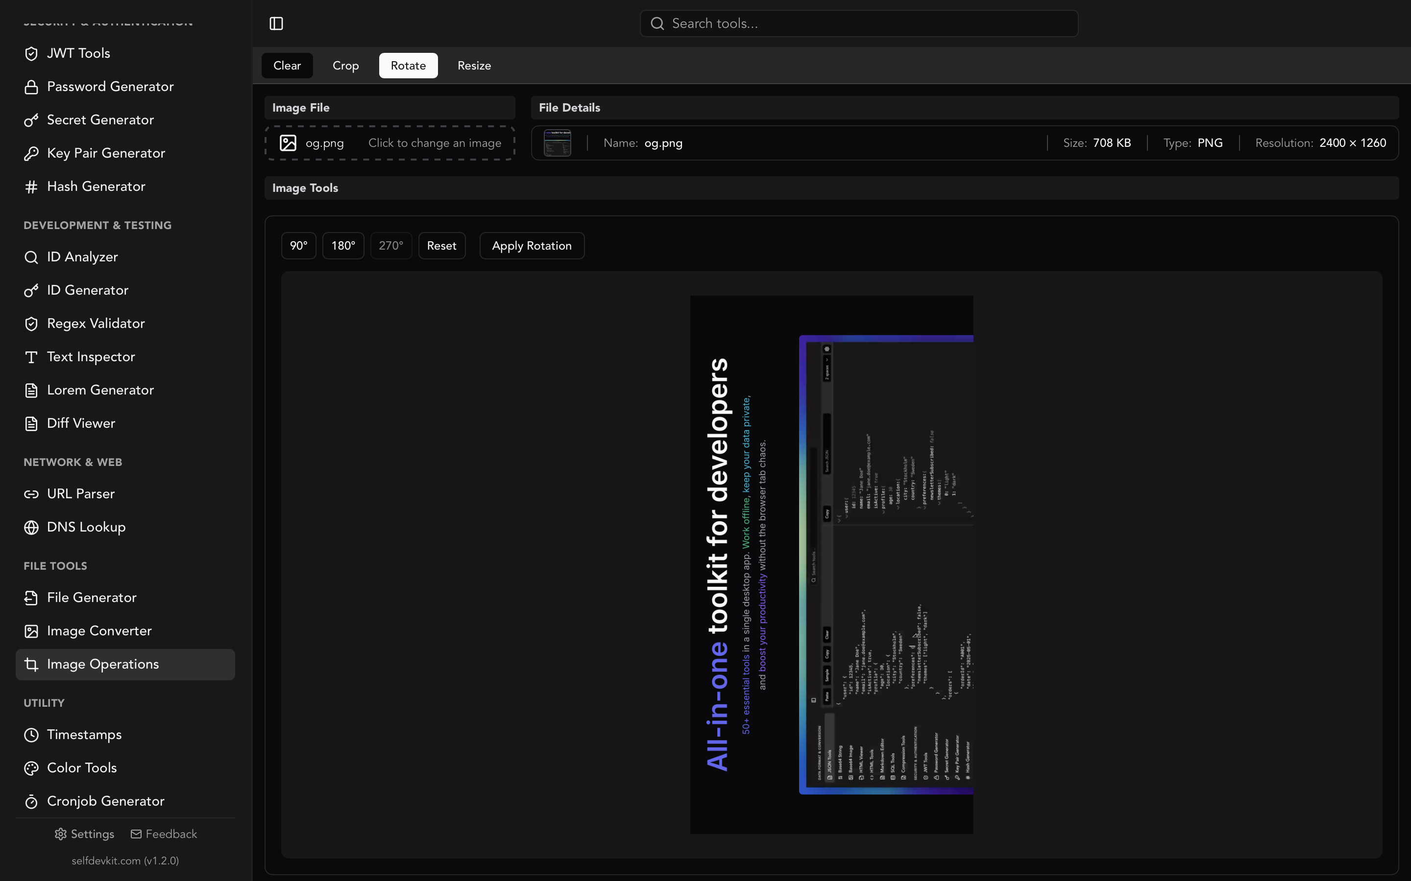Image resolution: width=1411 pixels, height=881 pixels.
Task: Select Image Converter in the sidebar
Action: coord(125,631)
